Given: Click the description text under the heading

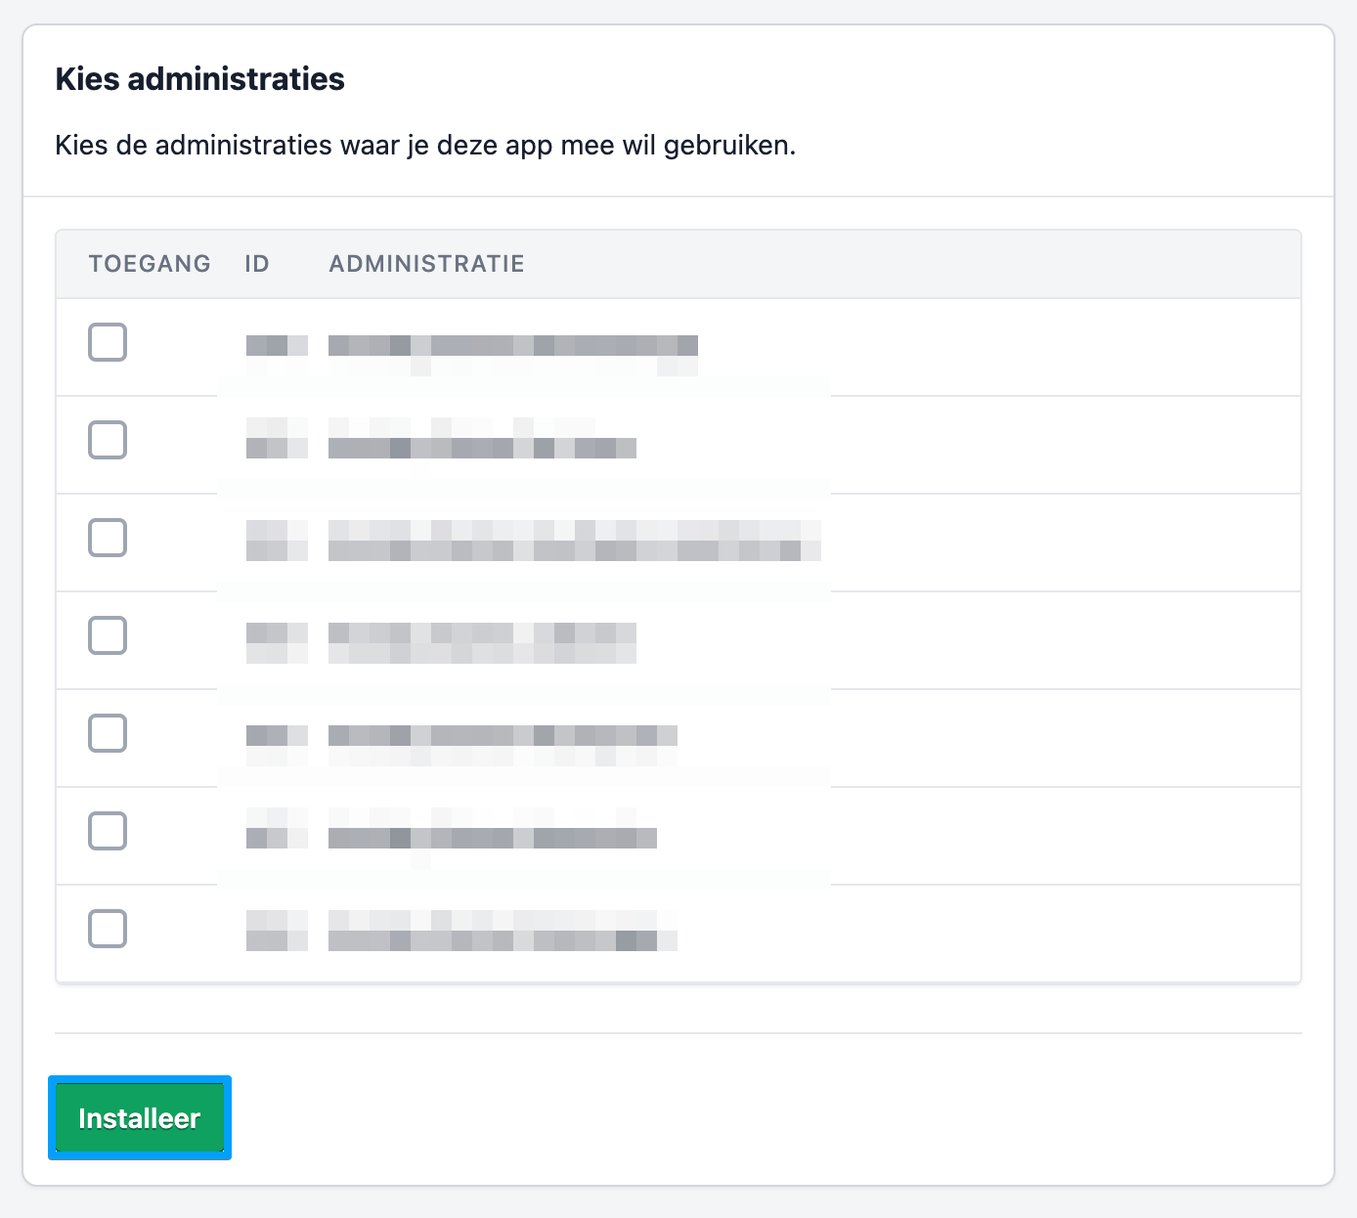Looking at the screenshot, I should 425,146.
